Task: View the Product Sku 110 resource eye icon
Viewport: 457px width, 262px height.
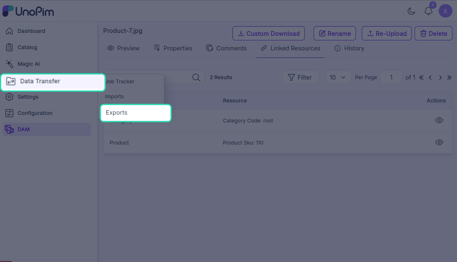Action: 439,142
